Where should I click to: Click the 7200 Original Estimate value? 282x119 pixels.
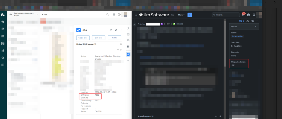97,95
